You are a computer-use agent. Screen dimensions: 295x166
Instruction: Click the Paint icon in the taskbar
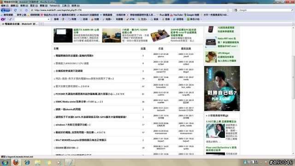(x=70, y=162)
